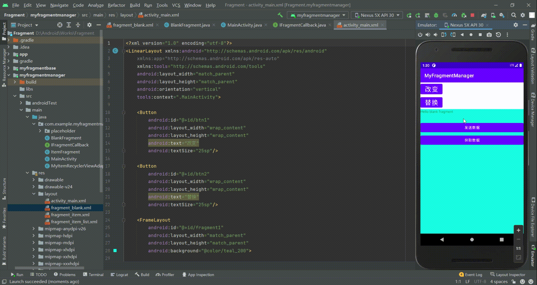
Task: Close the activity_main.xml tab
Action: pos(383,25)
